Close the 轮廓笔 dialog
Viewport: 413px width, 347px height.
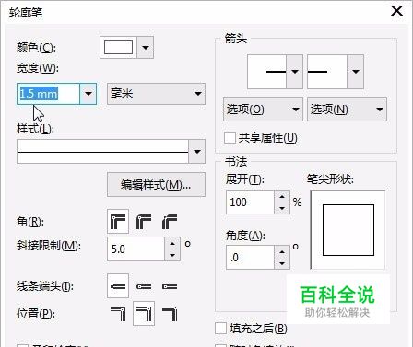pos(396,11)
